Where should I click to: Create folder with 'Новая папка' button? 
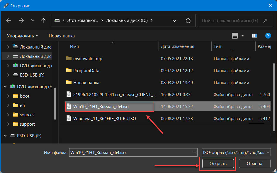coord(62,36)
